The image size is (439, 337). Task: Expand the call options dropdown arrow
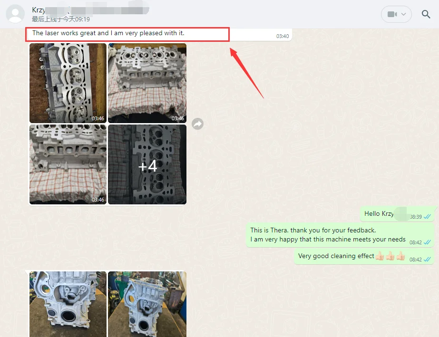pos(403,14)
